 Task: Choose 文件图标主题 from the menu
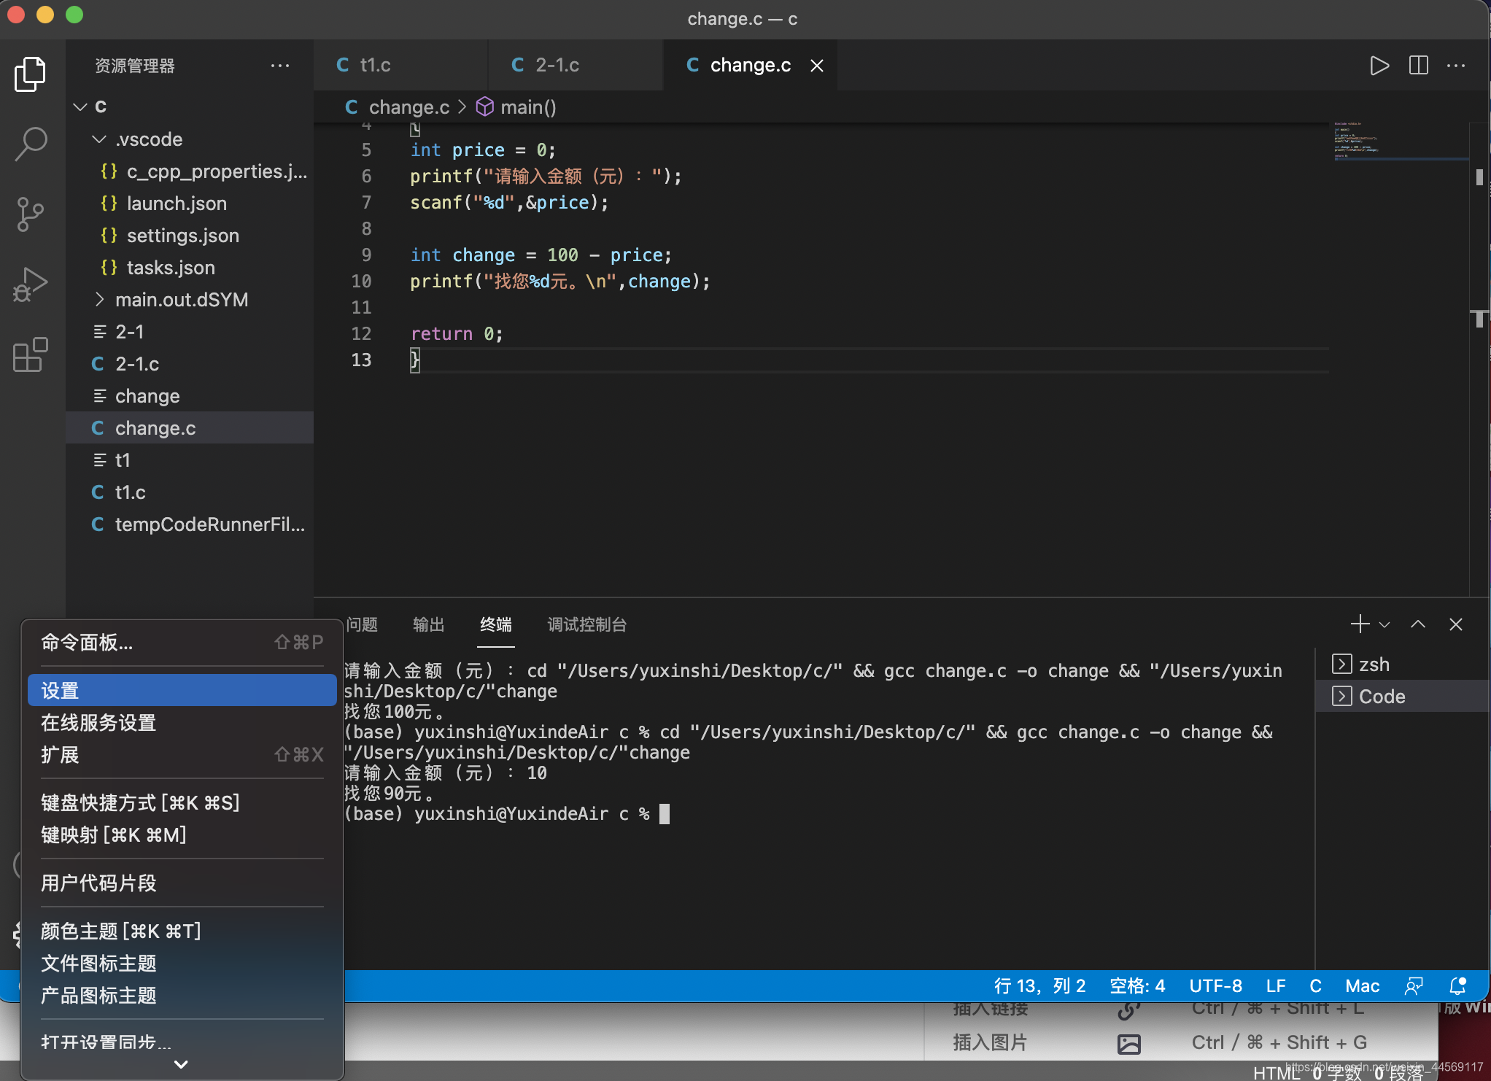pyautogui.click(x=182, y=964)
